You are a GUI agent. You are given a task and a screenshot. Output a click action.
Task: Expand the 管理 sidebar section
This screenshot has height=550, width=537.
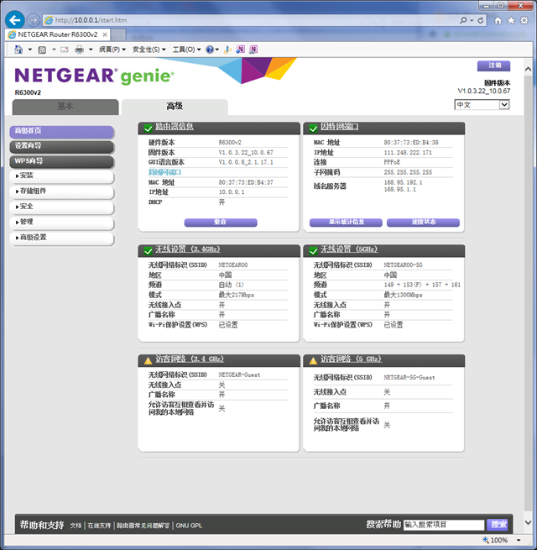62,223
